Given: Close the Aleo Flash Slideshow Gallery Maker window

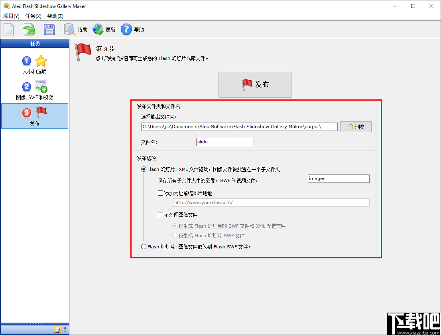Looking at the screenshot, I should [431, 6].
